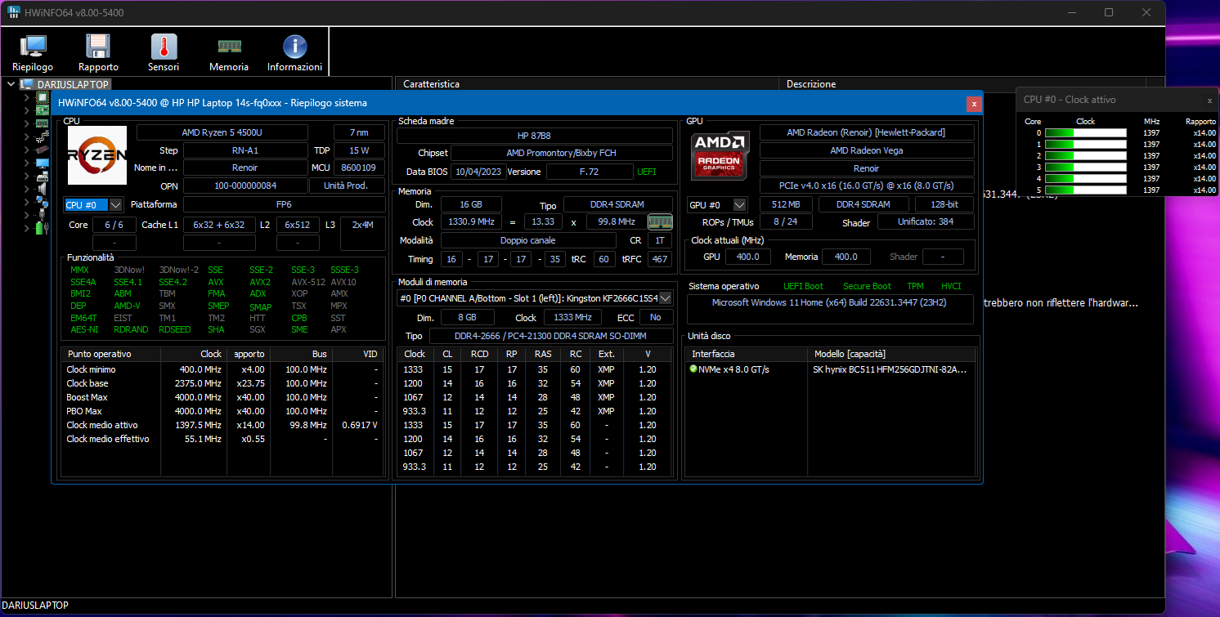Click memory module icon beside 99.8 MHz
1220x617 pixels.
pos(659,221)
